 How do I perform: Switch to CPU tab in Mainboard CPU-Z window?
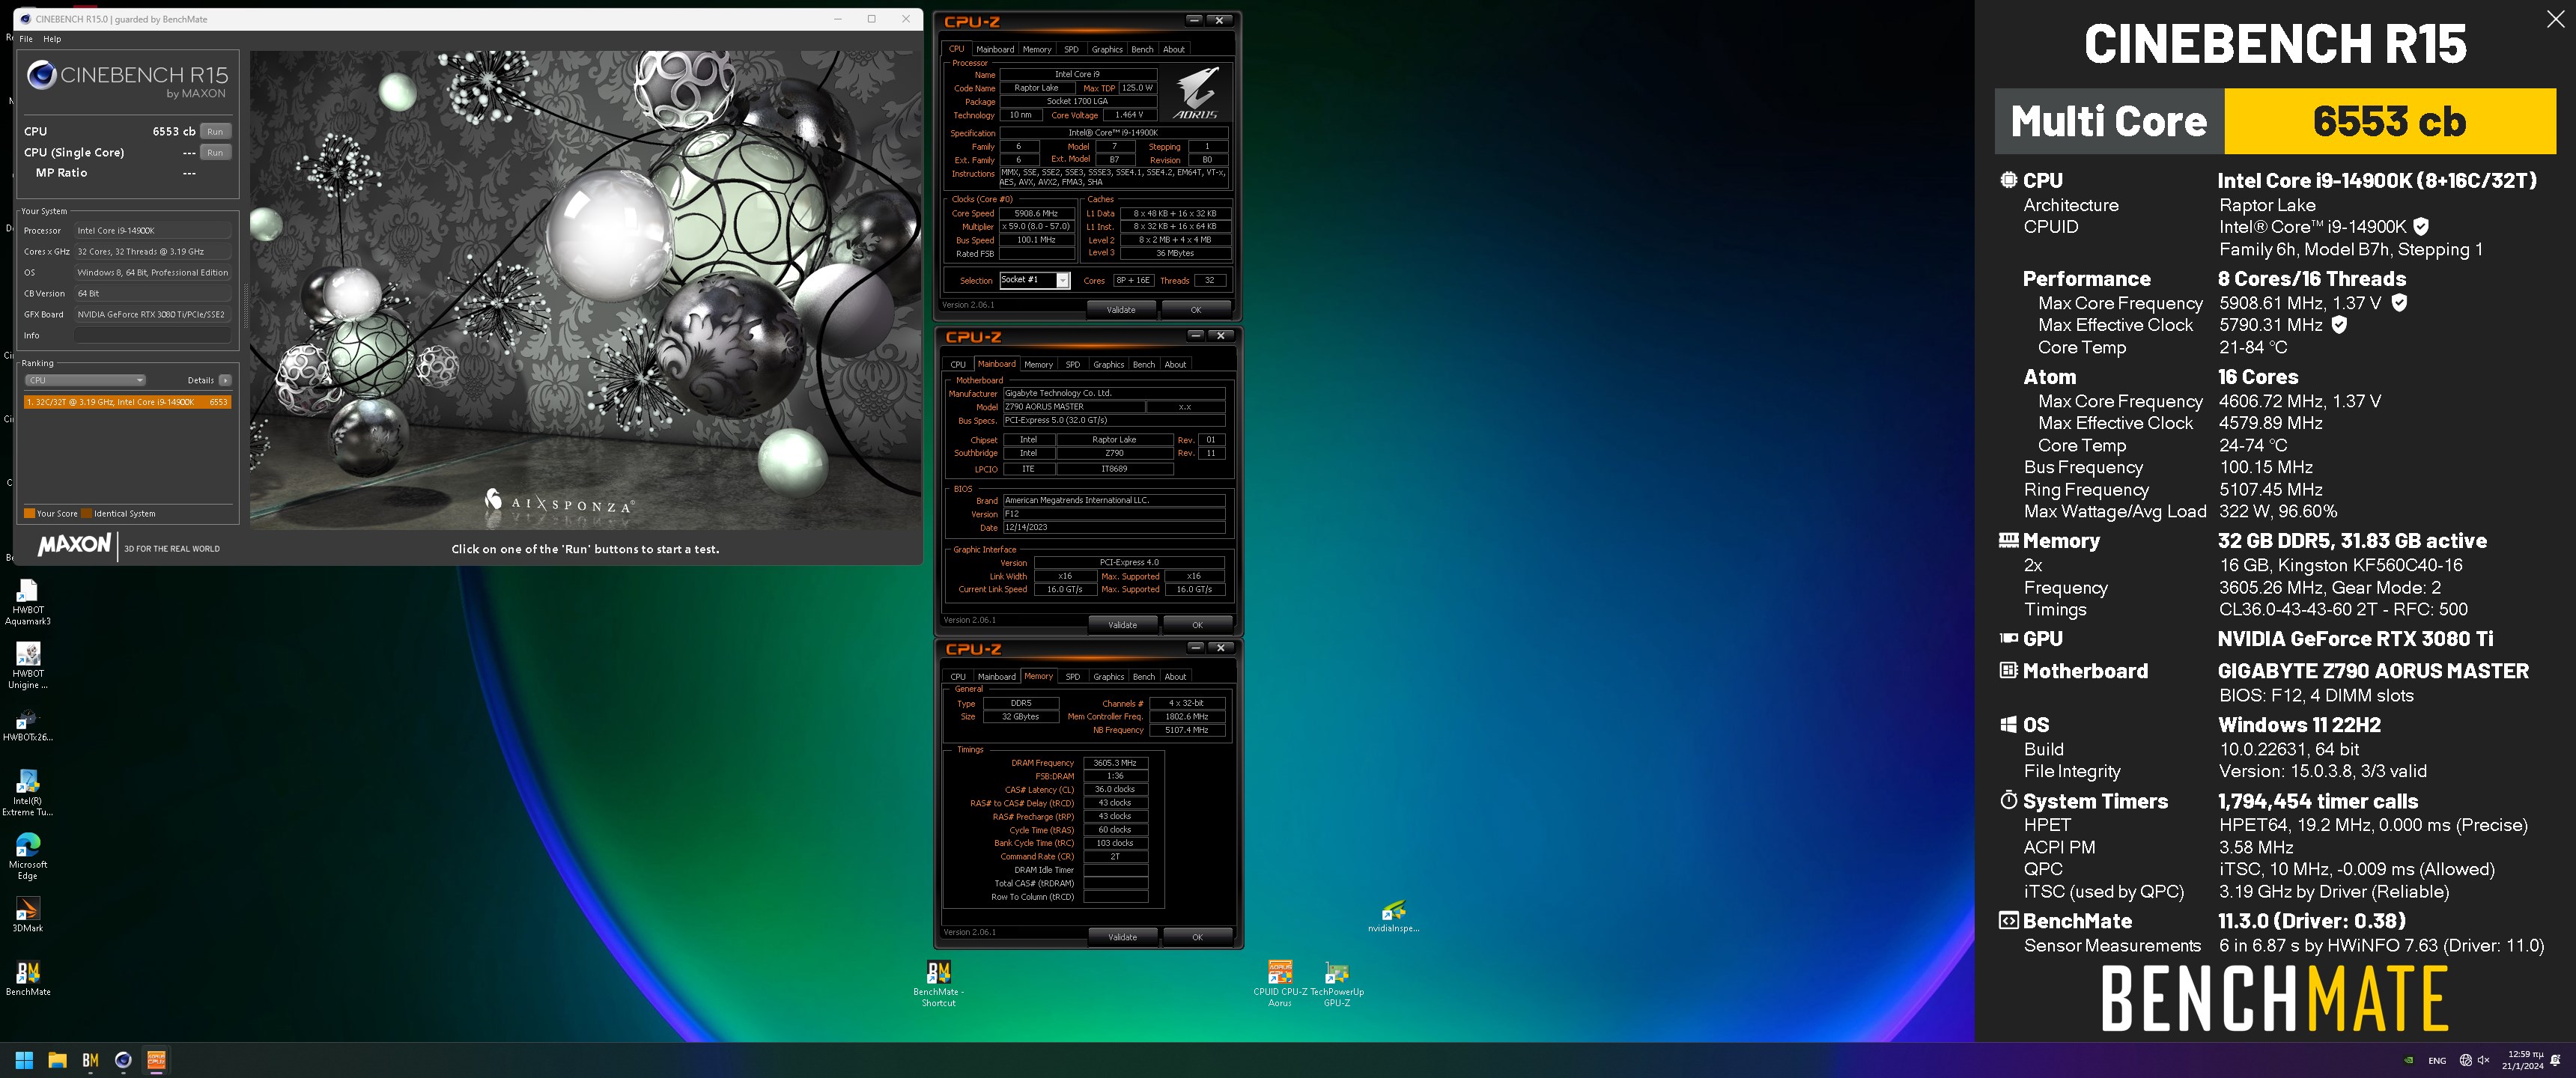click(958, 365)
